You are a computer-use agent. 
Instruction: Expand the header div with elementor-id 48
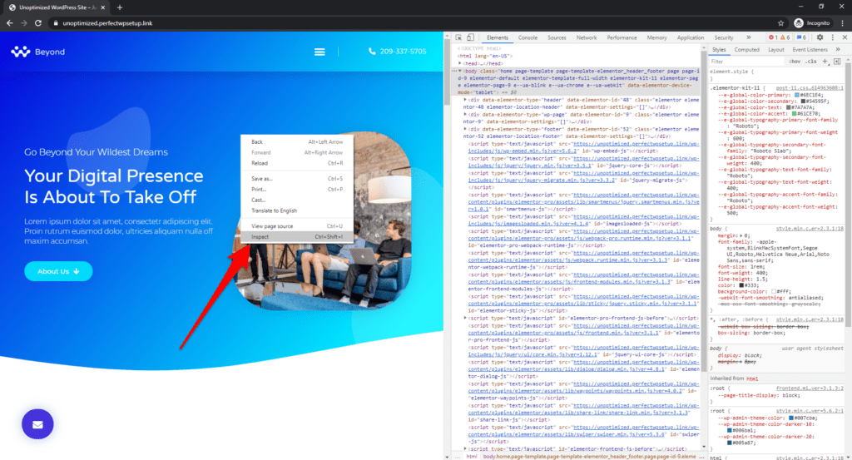(465, 100)
